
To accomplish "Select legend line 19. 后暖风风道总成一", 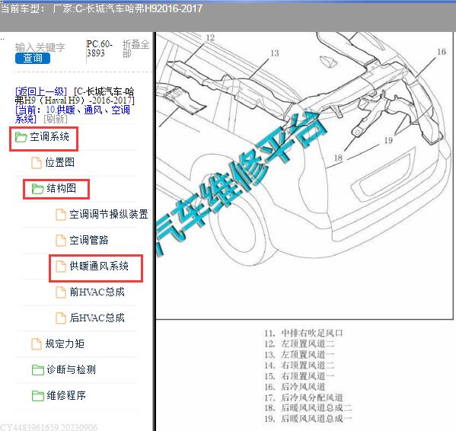I will (x=308, y=419).
